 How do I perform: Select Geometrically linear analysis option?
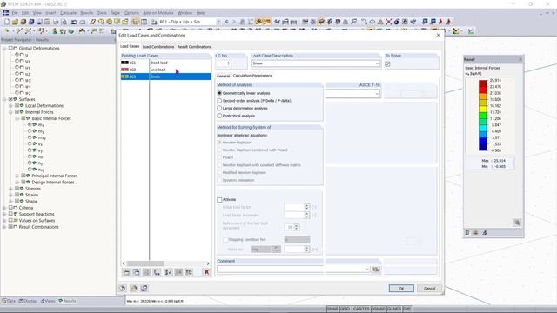[219, 93]
